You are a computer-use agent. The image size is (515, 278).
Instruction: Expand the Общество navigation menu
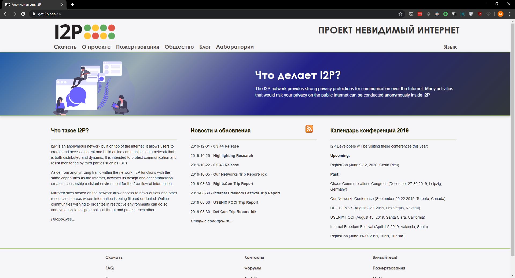point(179,47)
